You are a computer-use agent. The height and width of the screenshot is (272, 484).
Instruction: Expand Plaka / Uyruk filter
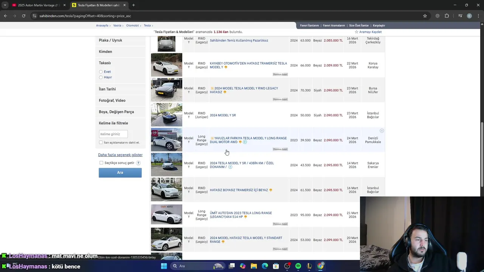click(x=120, y=40)
